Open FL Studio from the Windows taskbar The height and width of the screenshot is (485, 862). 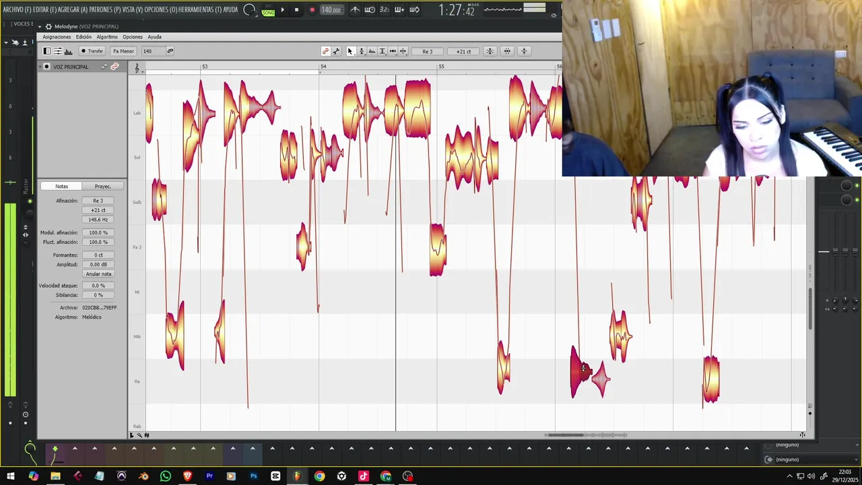[297, 476]
